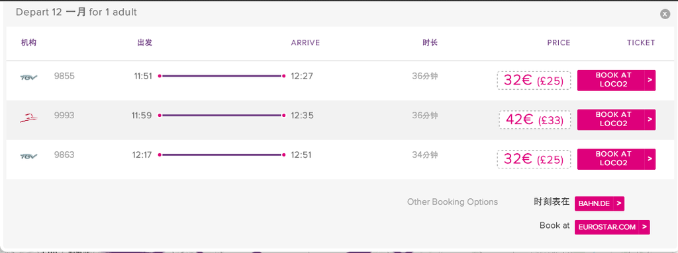
Task: Click the PRICE column header
Action: click(559, 43)
